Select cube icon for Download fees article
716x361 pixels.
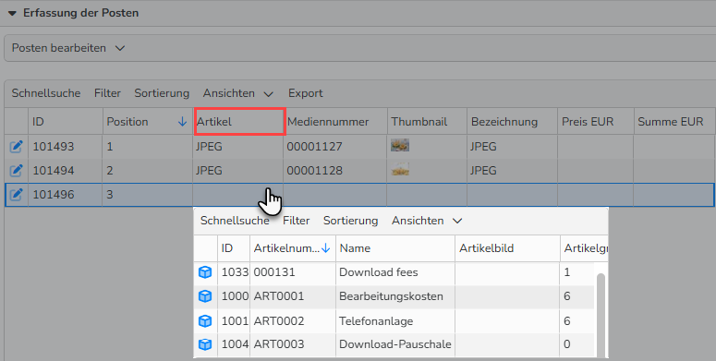[x=205, y=272]
